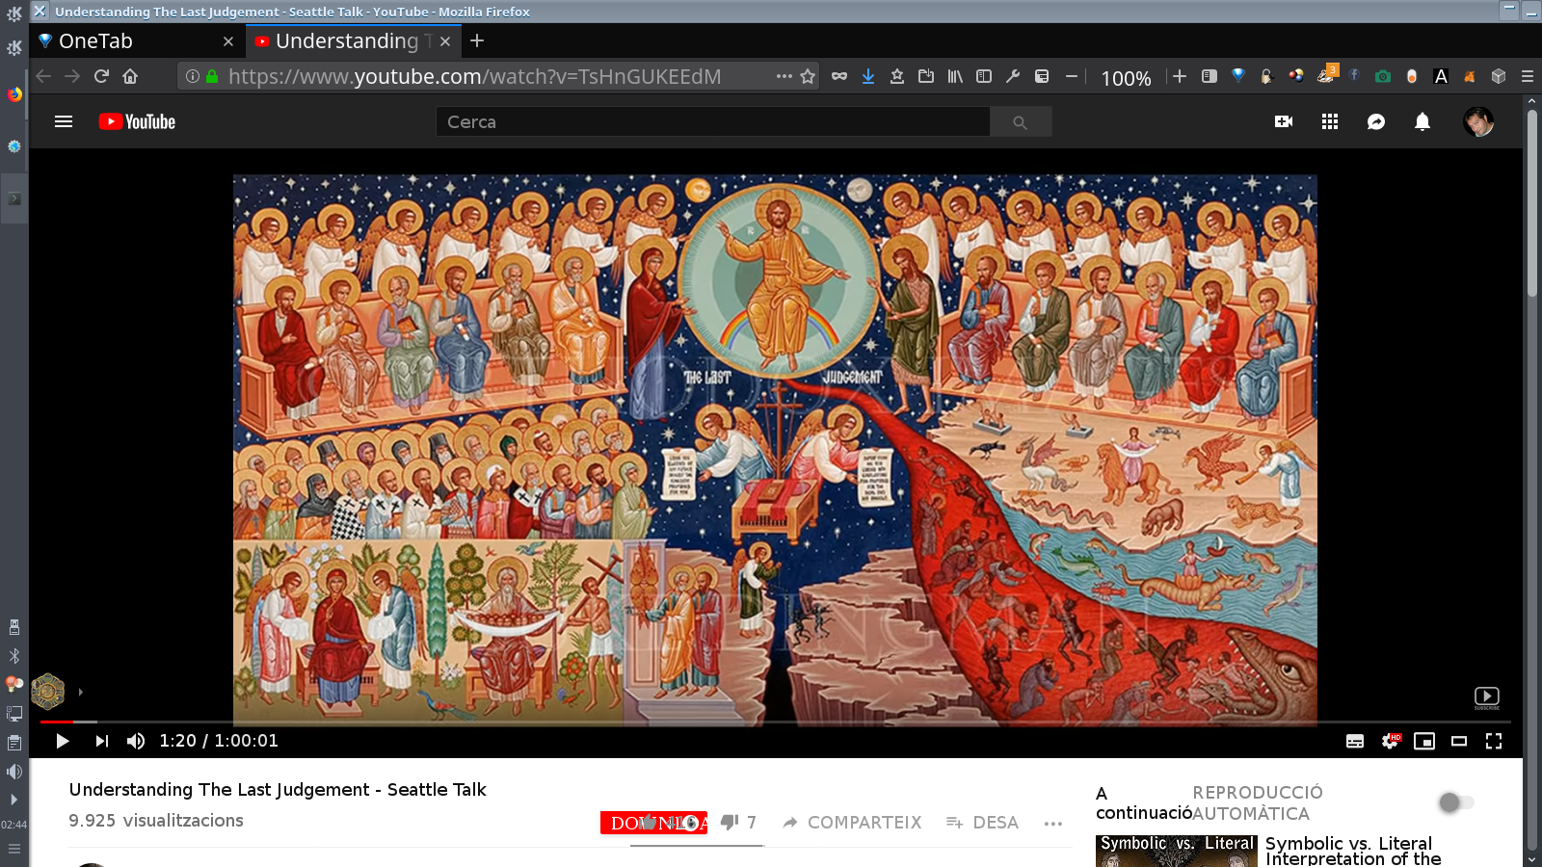Go back in browser history
1542x867 pixels.
tap(43, 76)
